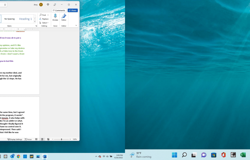The width and height of the screenshot is (250, 160).
Task: Click the misspelled word 'stenois' in document
Action: click(5, 118)
